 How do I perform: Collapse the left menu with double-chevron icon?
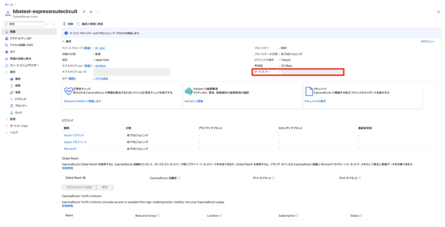(x=53, y=24)
